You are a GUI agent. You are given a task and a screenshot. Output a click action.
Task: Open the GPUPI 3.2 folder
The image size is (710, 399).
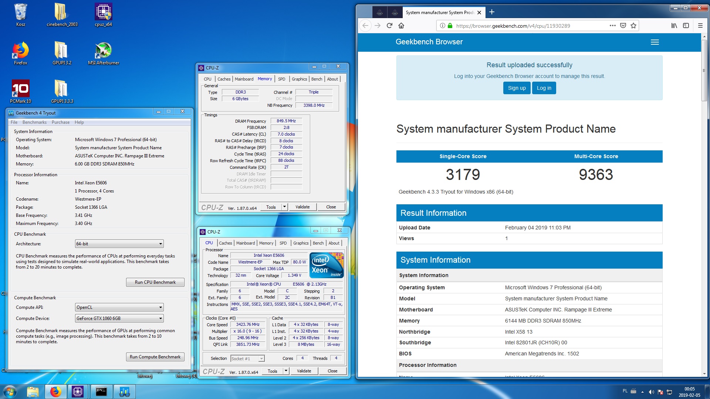point(62,54)
